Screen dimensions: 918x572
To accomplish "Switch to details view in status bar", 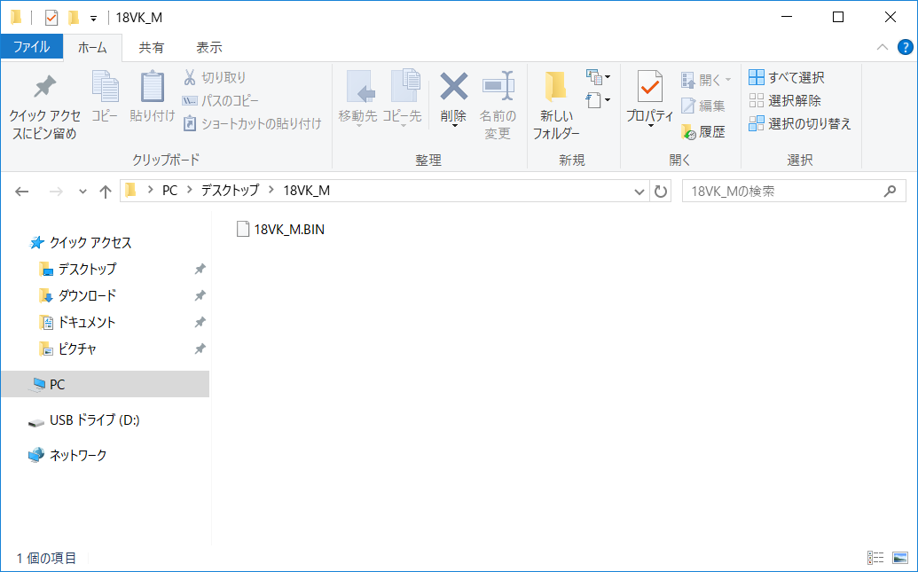I will point(875,558).
